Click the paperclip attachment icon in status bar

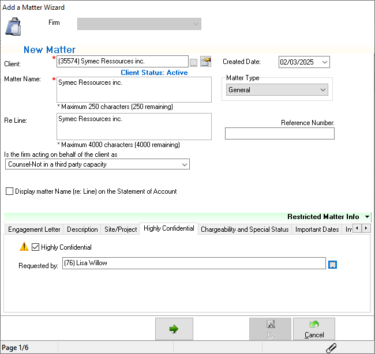(x=331, y=348)
